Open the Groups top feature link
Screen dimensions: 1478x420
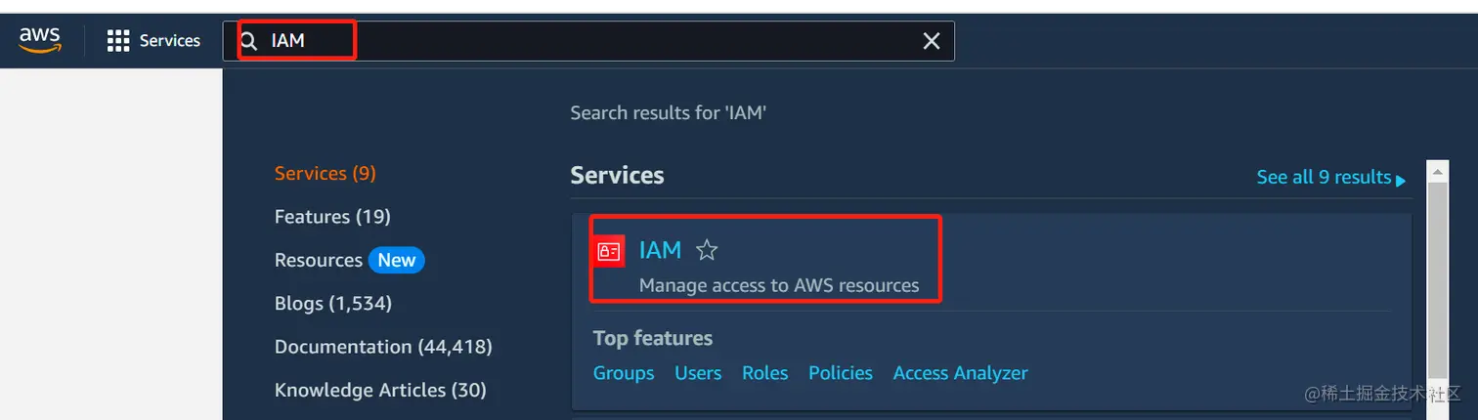click(x=624, y=373)
